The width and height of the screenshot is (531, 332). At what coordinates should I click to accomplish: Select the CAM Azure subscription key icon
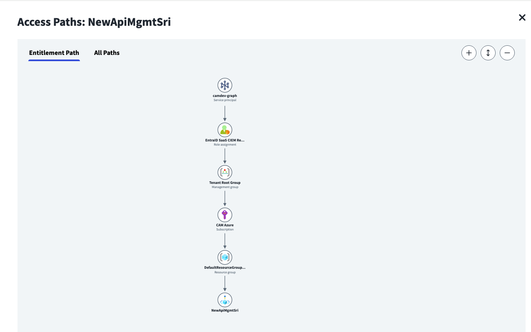[x=225, y=215]
